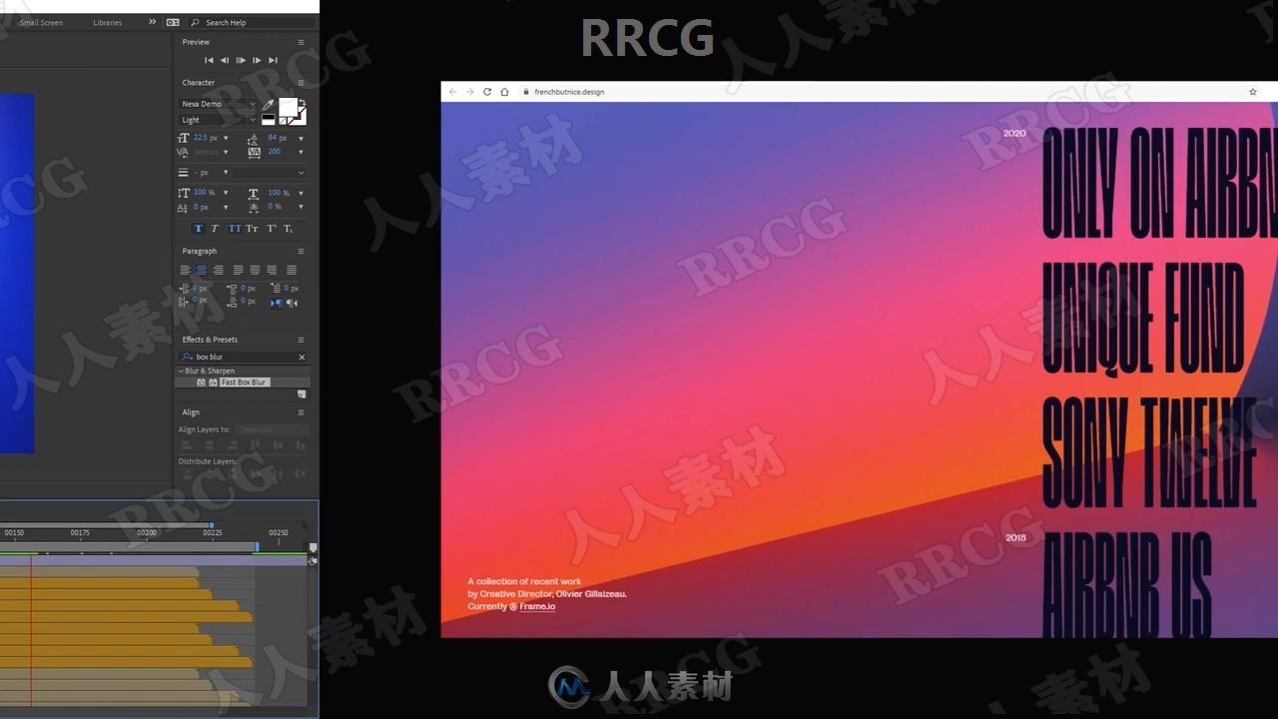Collapse the Blur & Sharpen category

(x=181, y=370)
